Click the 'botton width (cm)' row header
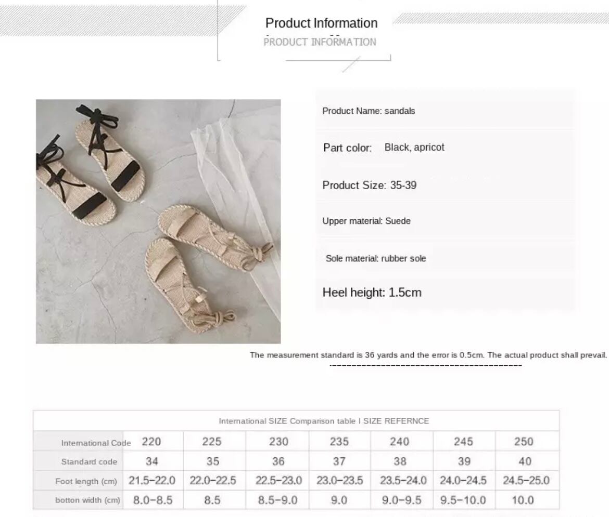609x517 pixels. coord(88,500)
